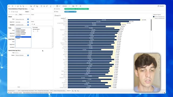Click the Show mark labels icon
Screen dimensions: 173x97
tap(57, 6)
